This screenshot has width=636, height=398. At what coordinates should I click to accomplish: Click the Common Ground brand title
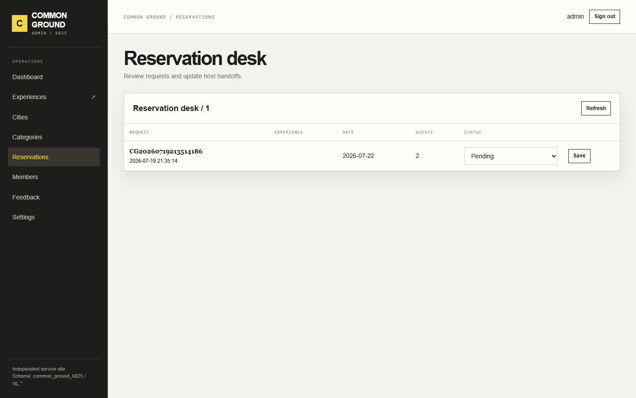coord(49,20)
